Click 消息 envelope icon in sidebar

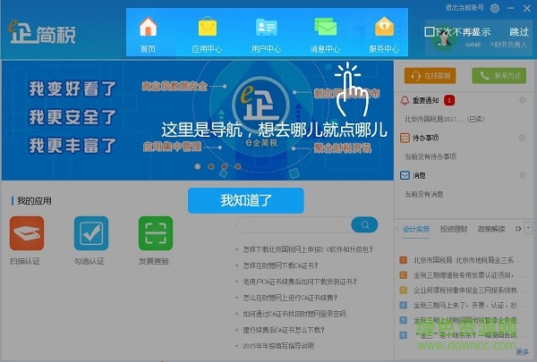405,175
